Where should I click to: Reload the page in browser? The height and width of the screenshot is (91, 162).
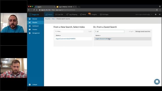tap(34, 10)
